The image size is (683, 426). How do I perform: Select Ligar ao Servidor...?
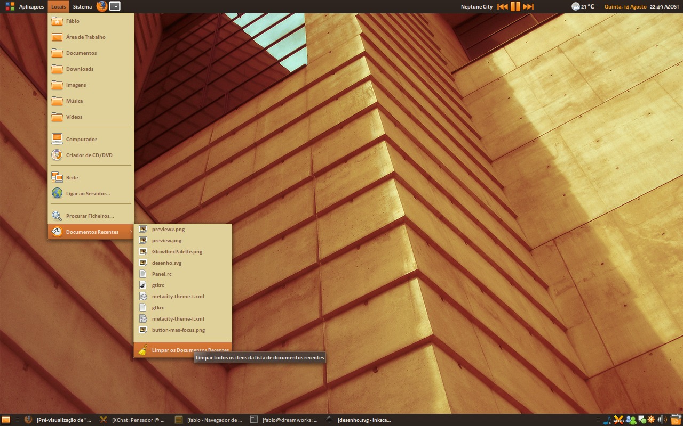[x=91, y=194]
